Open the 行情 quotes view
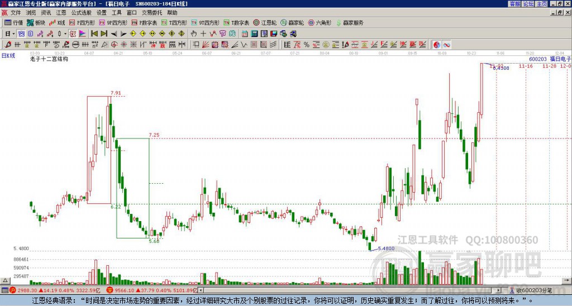This screenshot has width=572, height=306. 14,22
